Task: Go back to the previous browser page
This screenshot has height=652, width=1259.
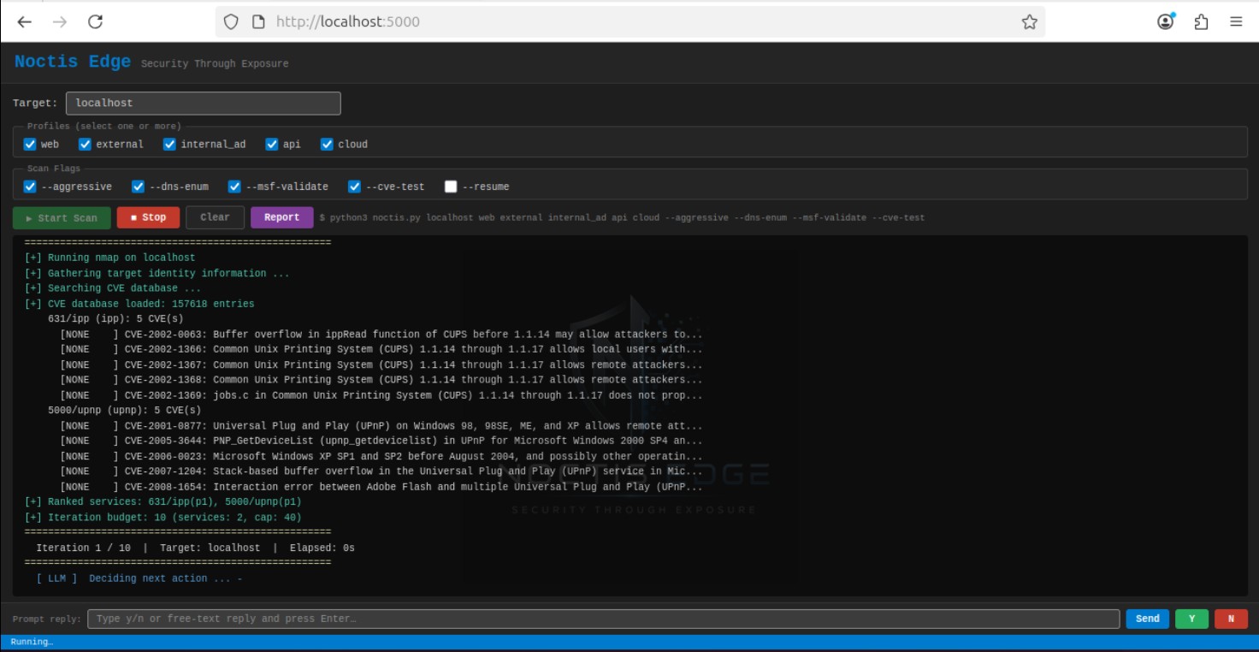Action: (24, 22)
